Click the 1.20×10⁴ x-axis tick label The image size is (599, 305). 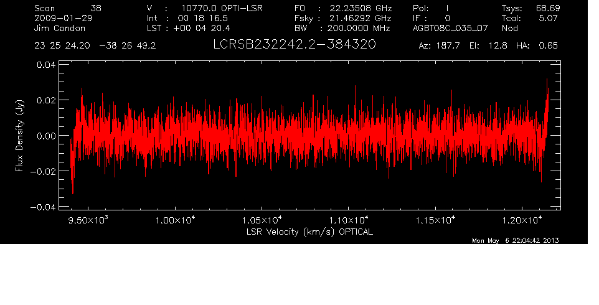coord(522,220)
